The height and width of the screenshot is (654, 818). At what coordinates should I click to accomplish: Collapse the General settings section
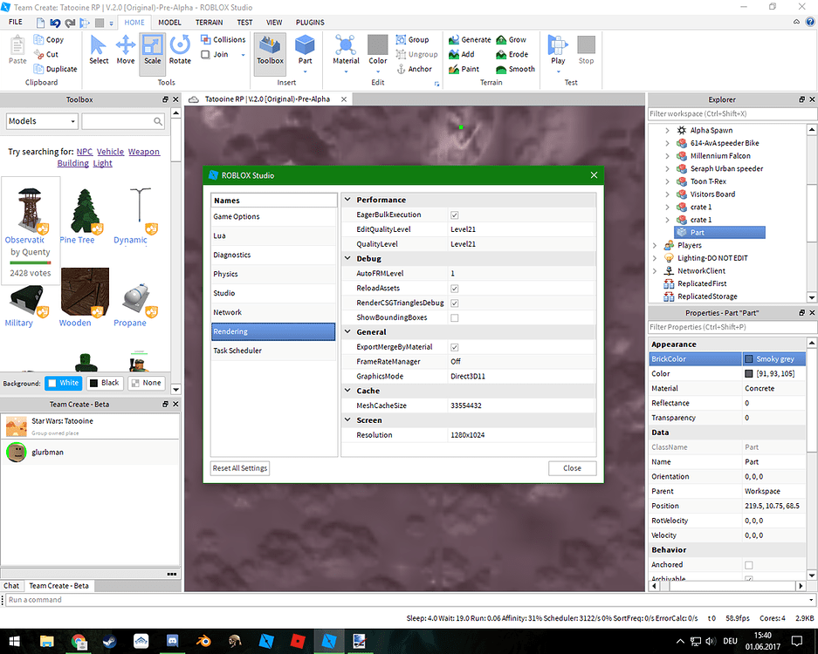point(348,332)
